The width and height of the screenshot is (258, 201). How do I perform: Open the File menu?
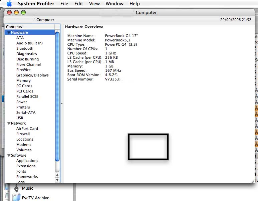click(x=64, y=4)
